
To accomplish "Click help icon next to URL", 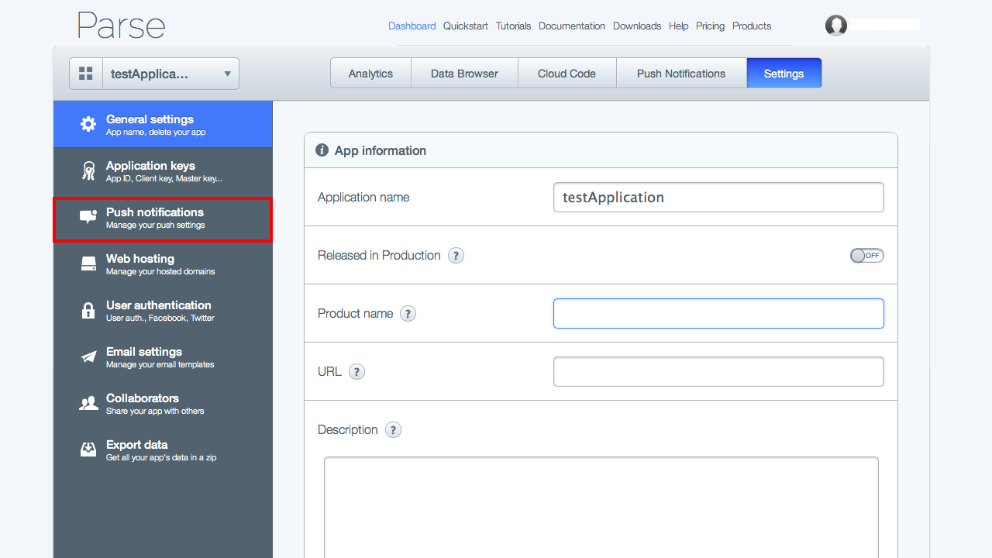I will point(356,372).
